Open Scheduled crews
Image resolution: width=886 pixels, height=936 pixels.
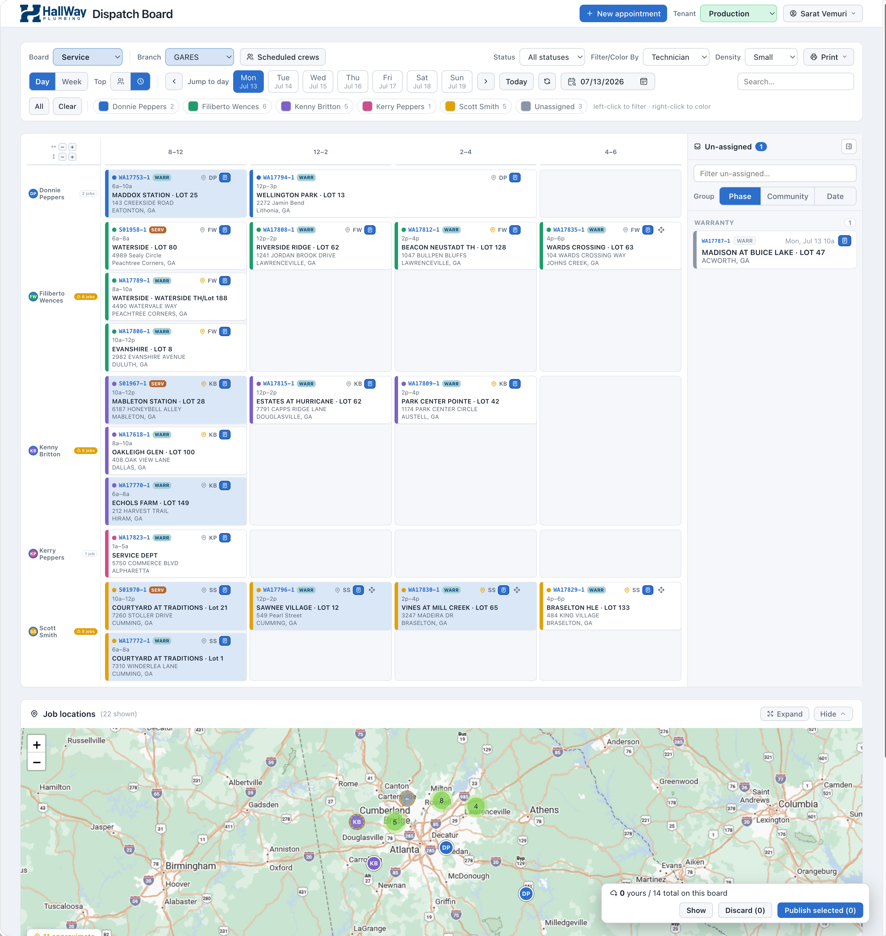pyautogui.click(x=282, y=57)
